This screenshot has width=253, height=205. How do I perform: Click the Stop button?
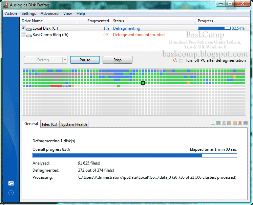pyautogui.click(x=118, y=60)
